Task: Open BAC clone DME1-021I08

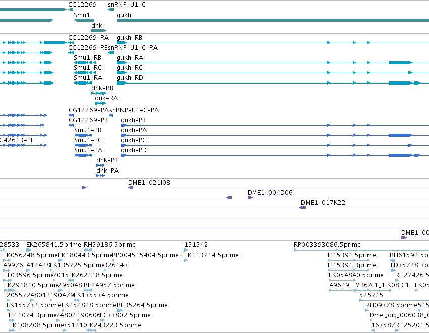Action: click(149, 182)
